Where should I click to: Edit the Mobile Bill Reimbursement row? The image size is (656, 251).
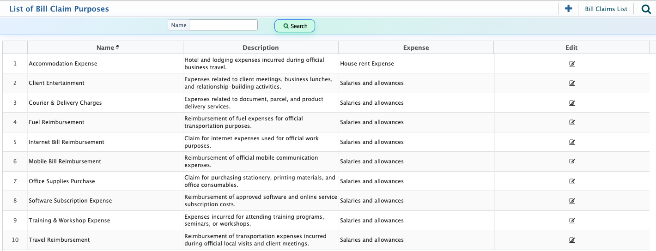[572, 161]
